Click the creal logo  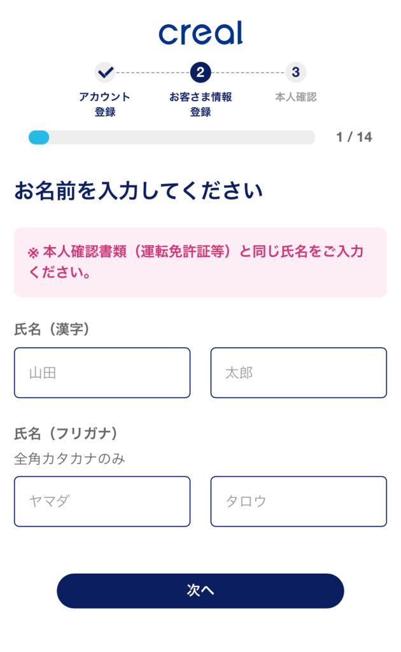[200, 33]
